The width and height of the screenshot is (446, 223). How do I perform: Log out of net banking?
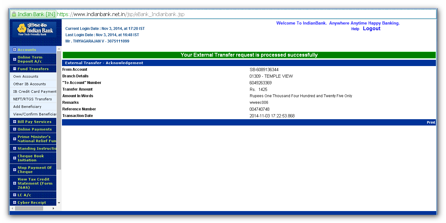(371, 29)
